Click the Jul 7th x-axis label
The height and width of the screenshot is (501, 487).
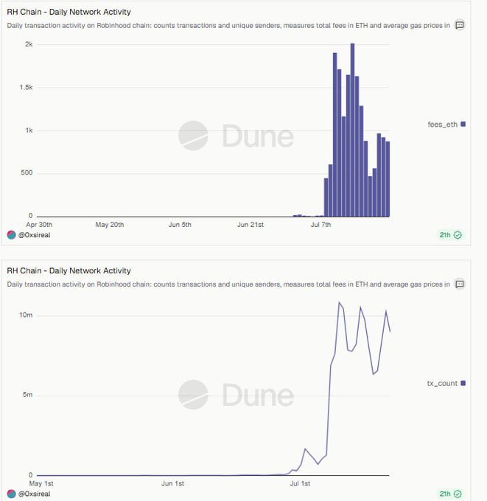[320, 225]
